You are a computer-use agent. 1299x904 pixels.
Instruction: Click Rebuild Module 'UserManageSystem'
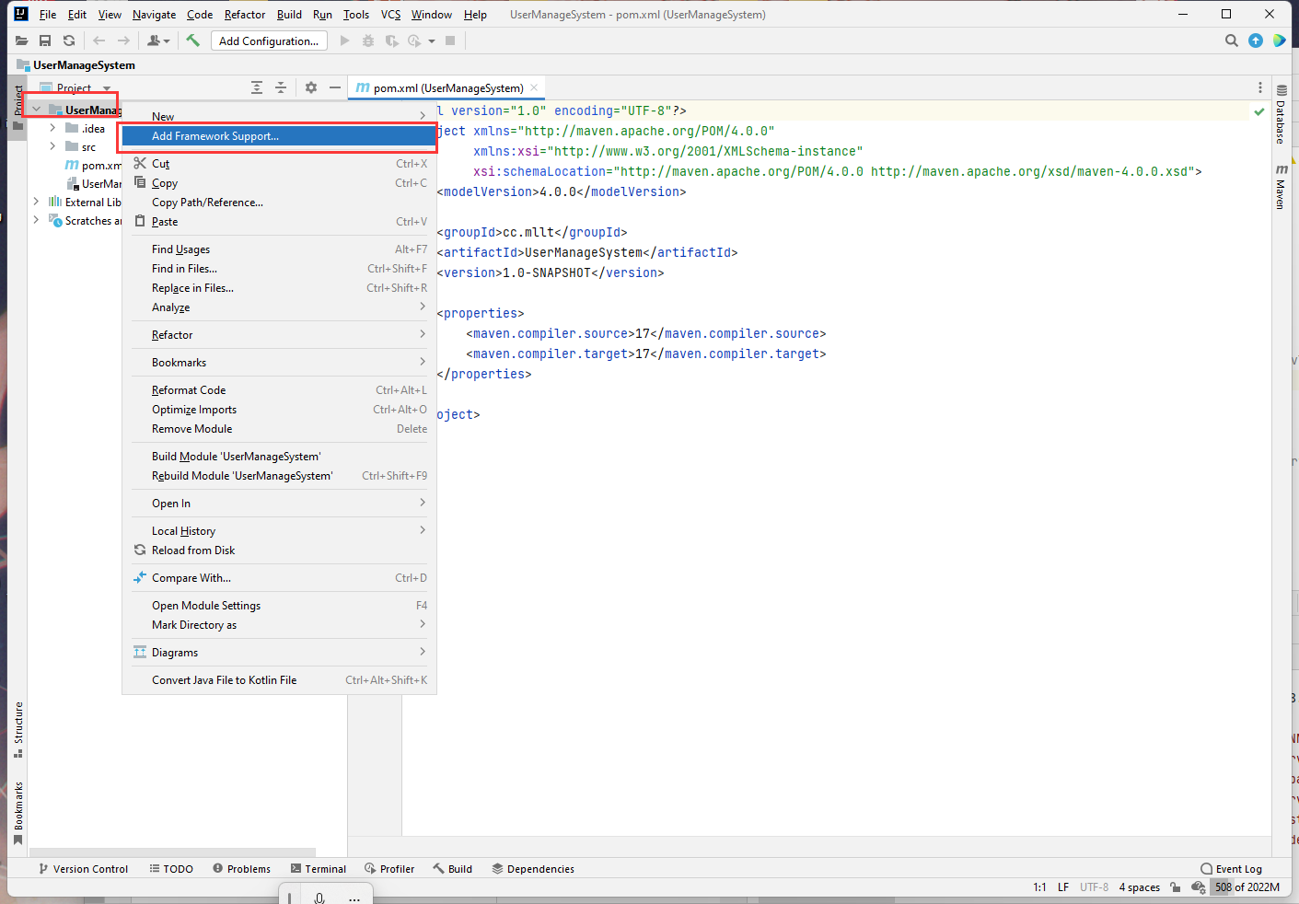click(279, 476)
